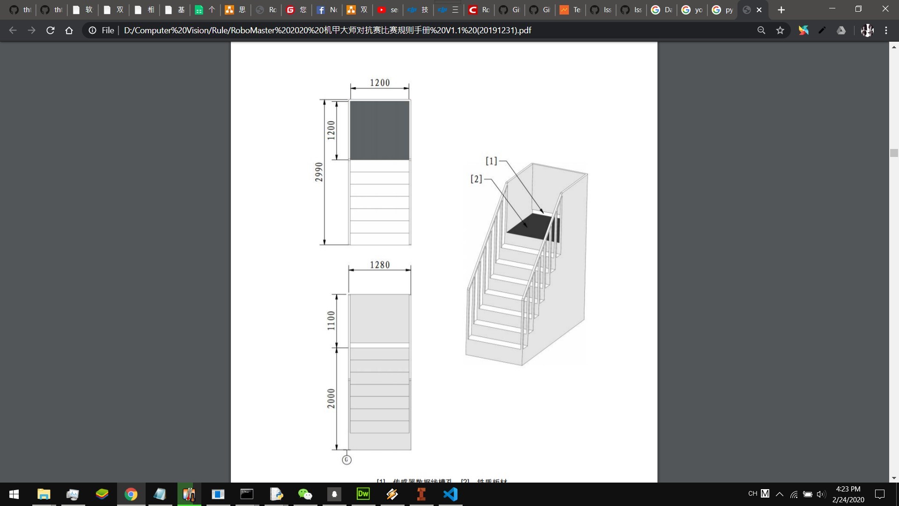The height and width of the screenshot is (506, 899).
Task: Open the Command Prompt taskbar icon
Action: click(x=247, y=494)
